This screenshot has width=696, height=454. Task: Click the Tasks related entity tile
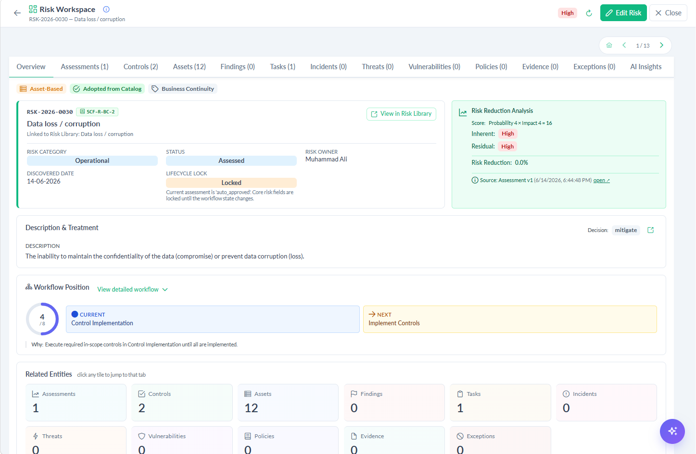501,403
